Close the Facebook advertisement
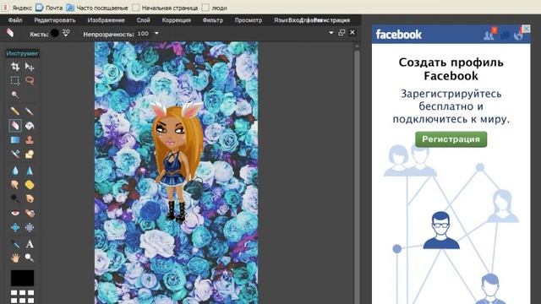Screen dimensions: 541x304 (526, 29)
